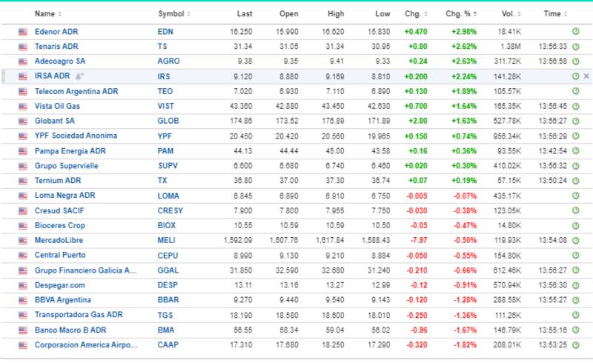The width and height of the screenshot is (593, 363).
Task: Open the Vista Oil Gas stock link
Action: tap(59, 106)
